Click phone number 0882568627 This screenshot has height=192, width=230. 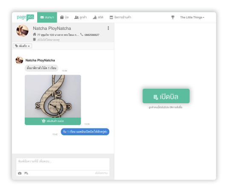coord(92,35)
